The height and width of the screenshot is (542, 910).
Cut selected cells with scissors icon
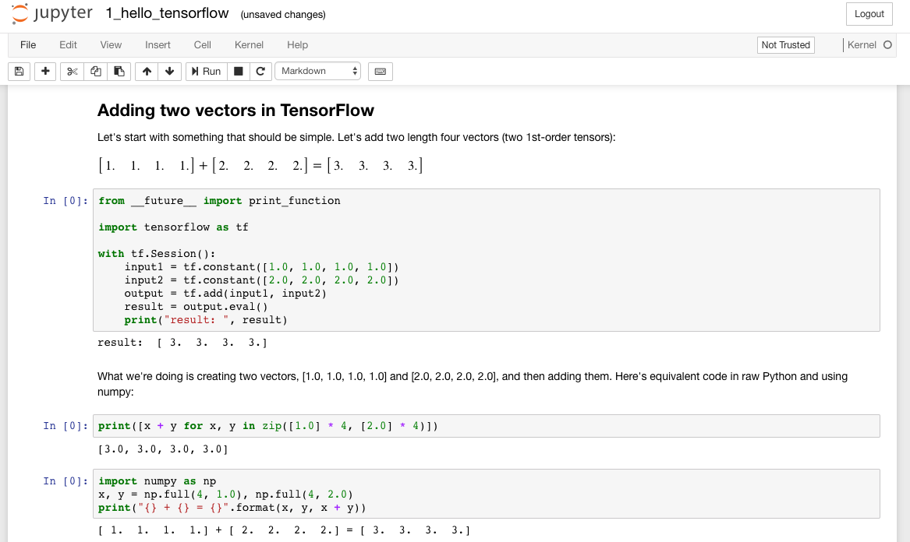point(72,72)
